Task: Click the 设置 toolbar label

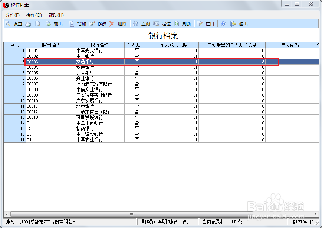Action: tap(18, 24)
